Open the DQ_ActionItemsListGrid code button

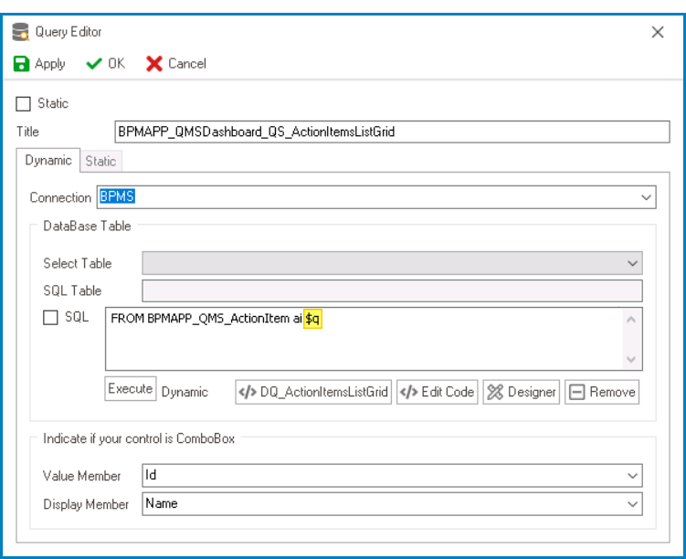point(313,392)
